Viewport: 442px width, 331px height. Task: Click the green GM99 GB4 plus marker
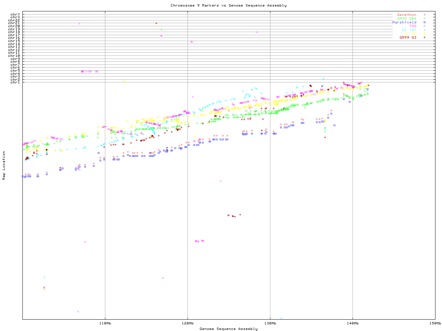point(424,19)
